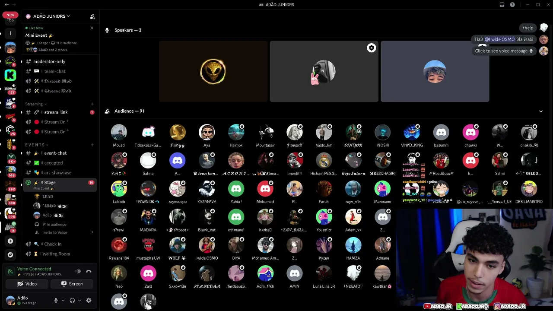Click the invite members icon beside ADÃO JUNIORS

click(x=92, y=16)
